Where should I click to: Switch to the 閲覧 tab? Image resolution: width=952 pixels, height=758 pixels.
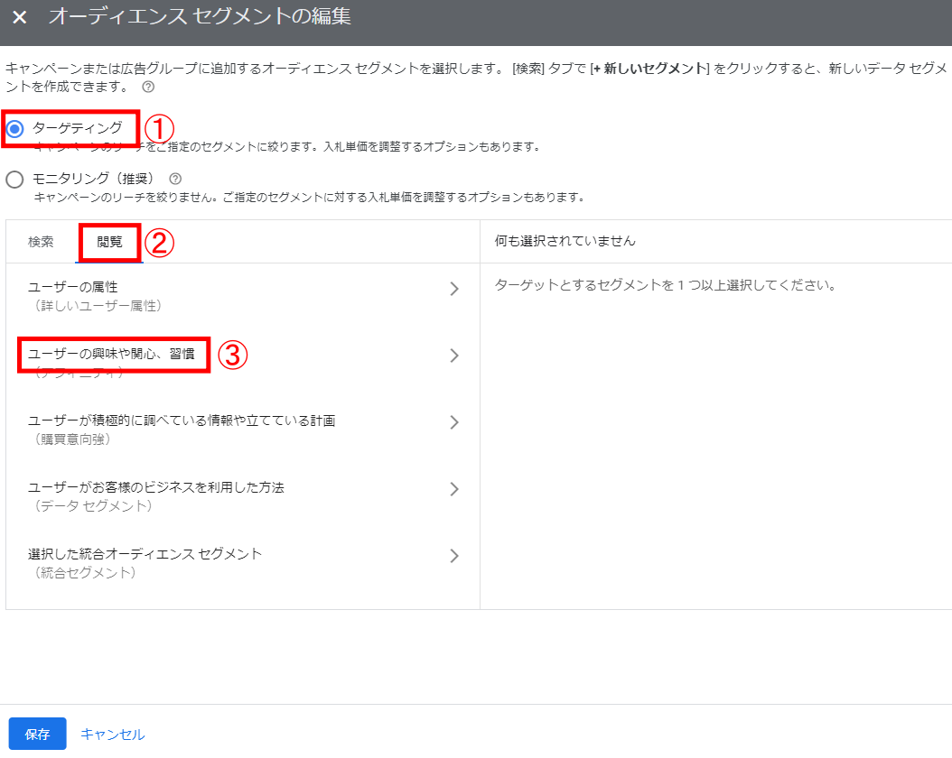pyautogui.click(x=109, y=242)
